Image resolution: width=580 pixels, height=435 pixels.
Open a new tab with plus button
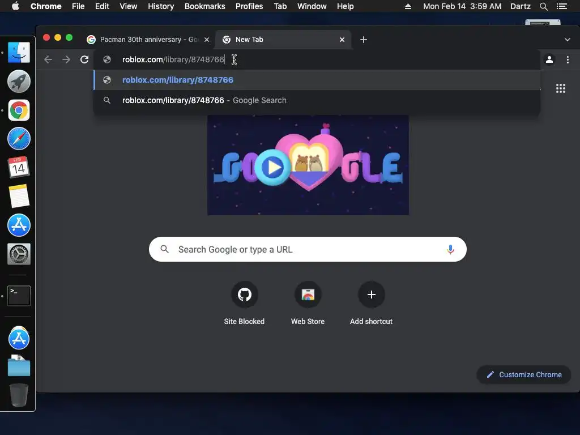364,40
